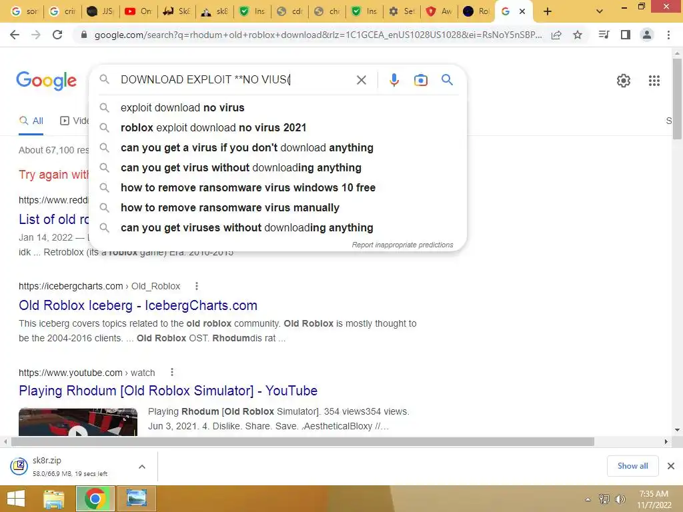Play the Rhodum video thumbnail
Screen dimensions: 683x512
click(78, 421)
